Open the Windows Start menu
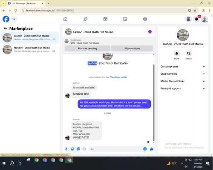Viewport: 213px width, 170px height. [4, 163]
